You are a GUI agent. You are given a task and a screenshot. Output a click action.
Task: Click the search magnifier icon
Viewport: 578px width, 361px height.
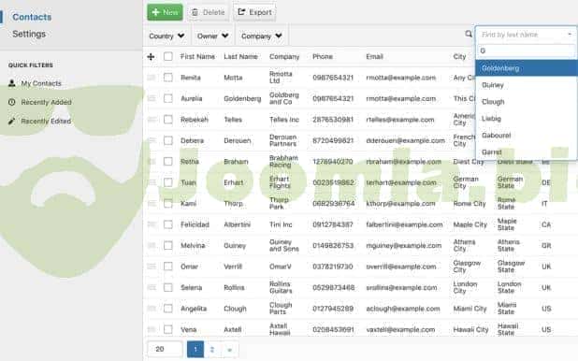click(469, 34)
